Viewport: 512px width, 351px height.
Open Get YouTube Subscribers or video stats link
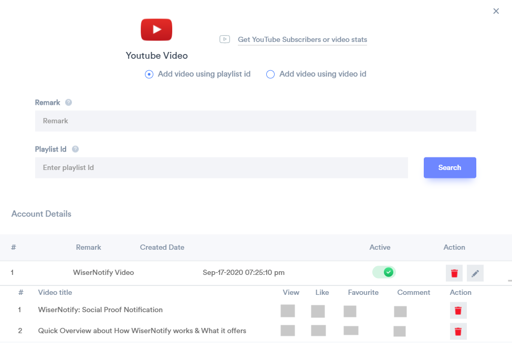(x=302, y=39)
